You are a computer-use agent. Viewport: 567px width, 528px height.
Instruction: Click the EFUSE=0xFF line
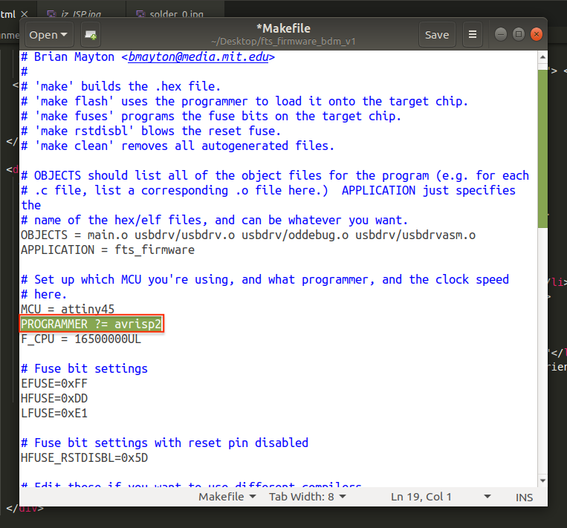pos(54,383)
